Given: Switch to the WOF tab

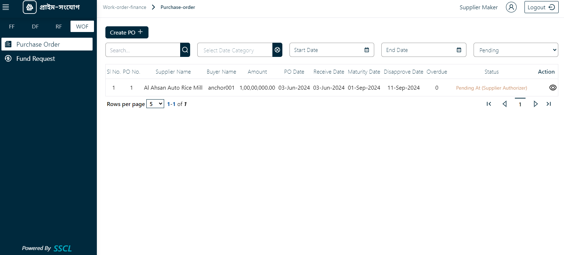Looking at the screenshot, I should point(82,26).
